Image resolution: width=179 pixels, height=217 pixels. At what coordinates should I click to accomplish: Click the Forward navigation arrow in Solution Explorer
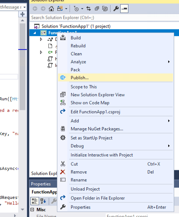43,9
